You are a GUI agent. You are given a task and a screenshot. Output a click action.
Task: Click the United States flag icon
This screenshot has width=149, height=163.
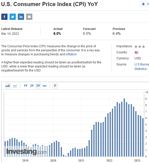click(136, 52)
